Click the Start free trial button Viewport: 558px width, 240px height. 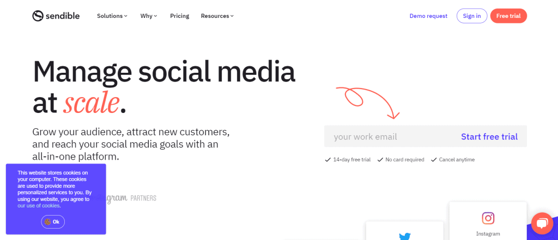[x=489, y=136]
